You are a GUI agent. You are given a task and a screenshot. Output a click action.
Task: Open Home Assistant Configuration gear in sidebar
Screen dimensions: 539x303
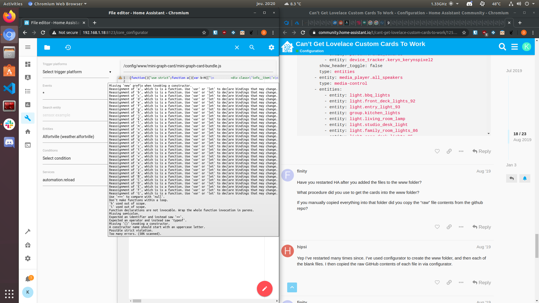(x=28, y=258)
